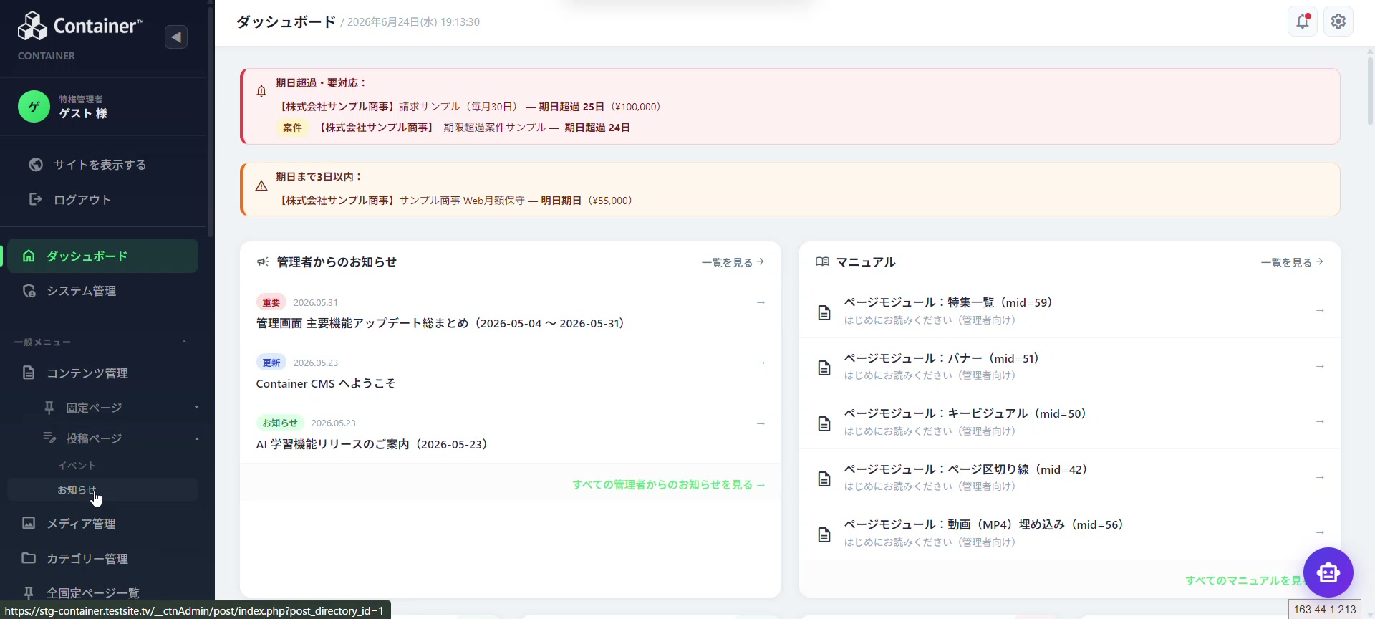Open 期限超過案件サンプル alert entry
The width and height of the screenshot is (1375, 619).
[453, 128]
